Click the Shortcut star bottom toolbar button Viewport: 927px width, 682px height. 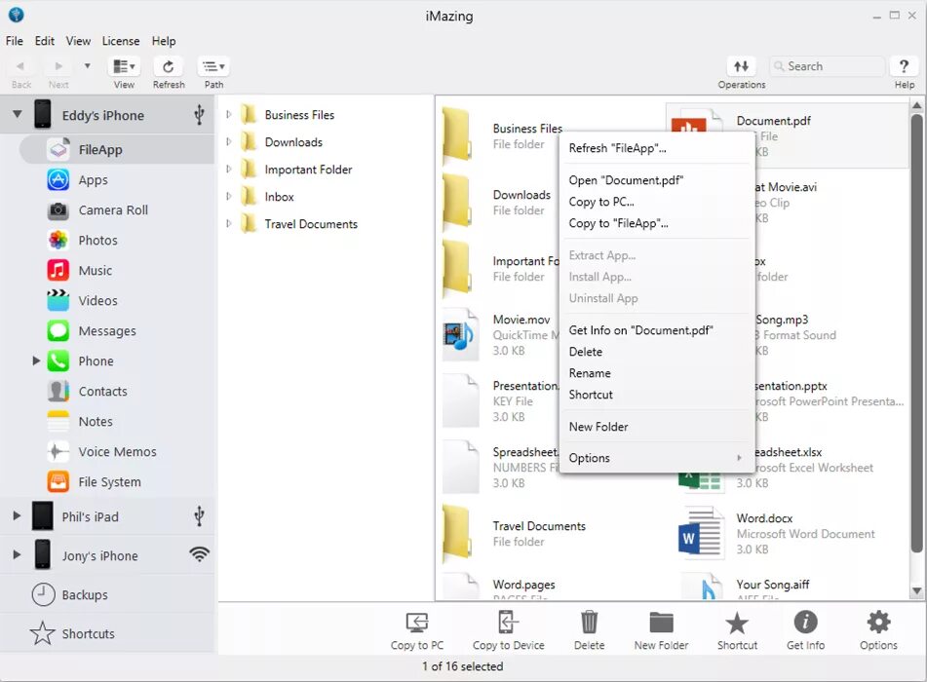tap(737, 630)
